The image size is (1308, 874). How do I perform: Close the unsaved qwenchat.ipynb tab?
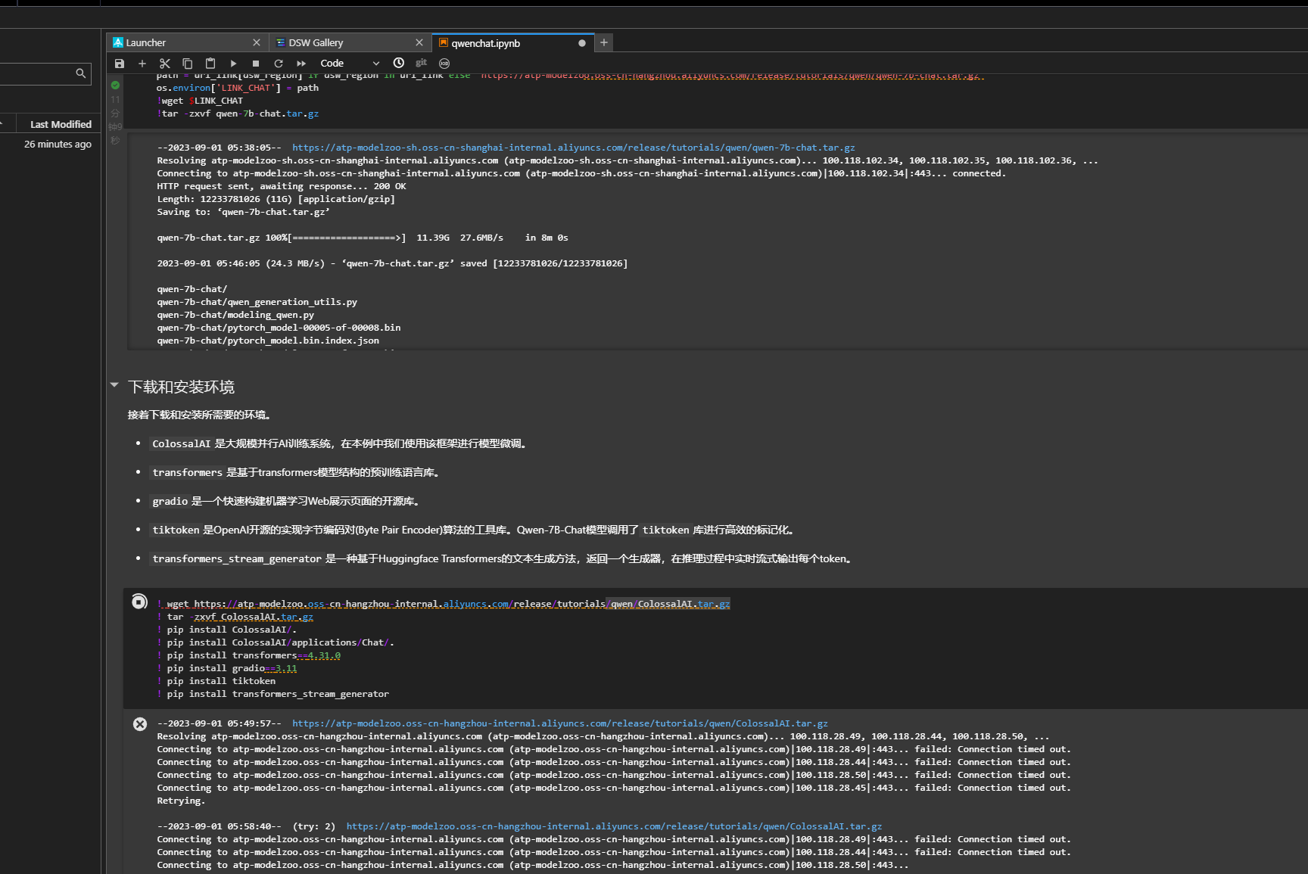click(x=581, y=43)
